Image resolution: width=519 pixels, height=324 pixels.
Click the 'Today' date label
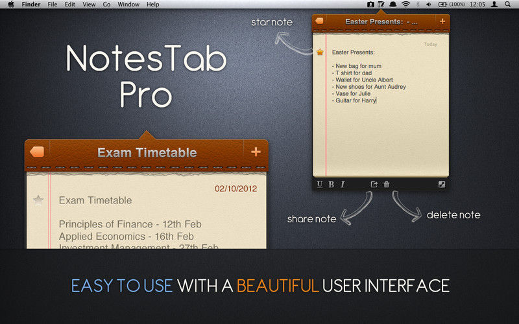(430, 44)
